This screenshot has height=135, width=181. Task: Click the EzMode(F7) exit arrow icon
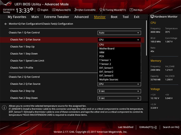[x=155, y=127]
